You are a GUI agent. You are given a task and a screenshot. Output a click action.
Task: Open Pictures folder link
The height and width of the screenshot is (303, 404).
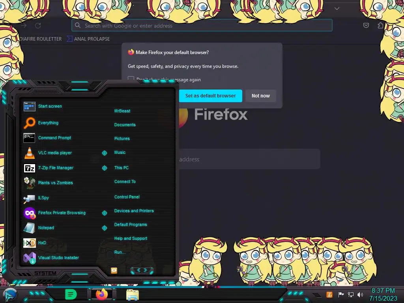[122, 138]
